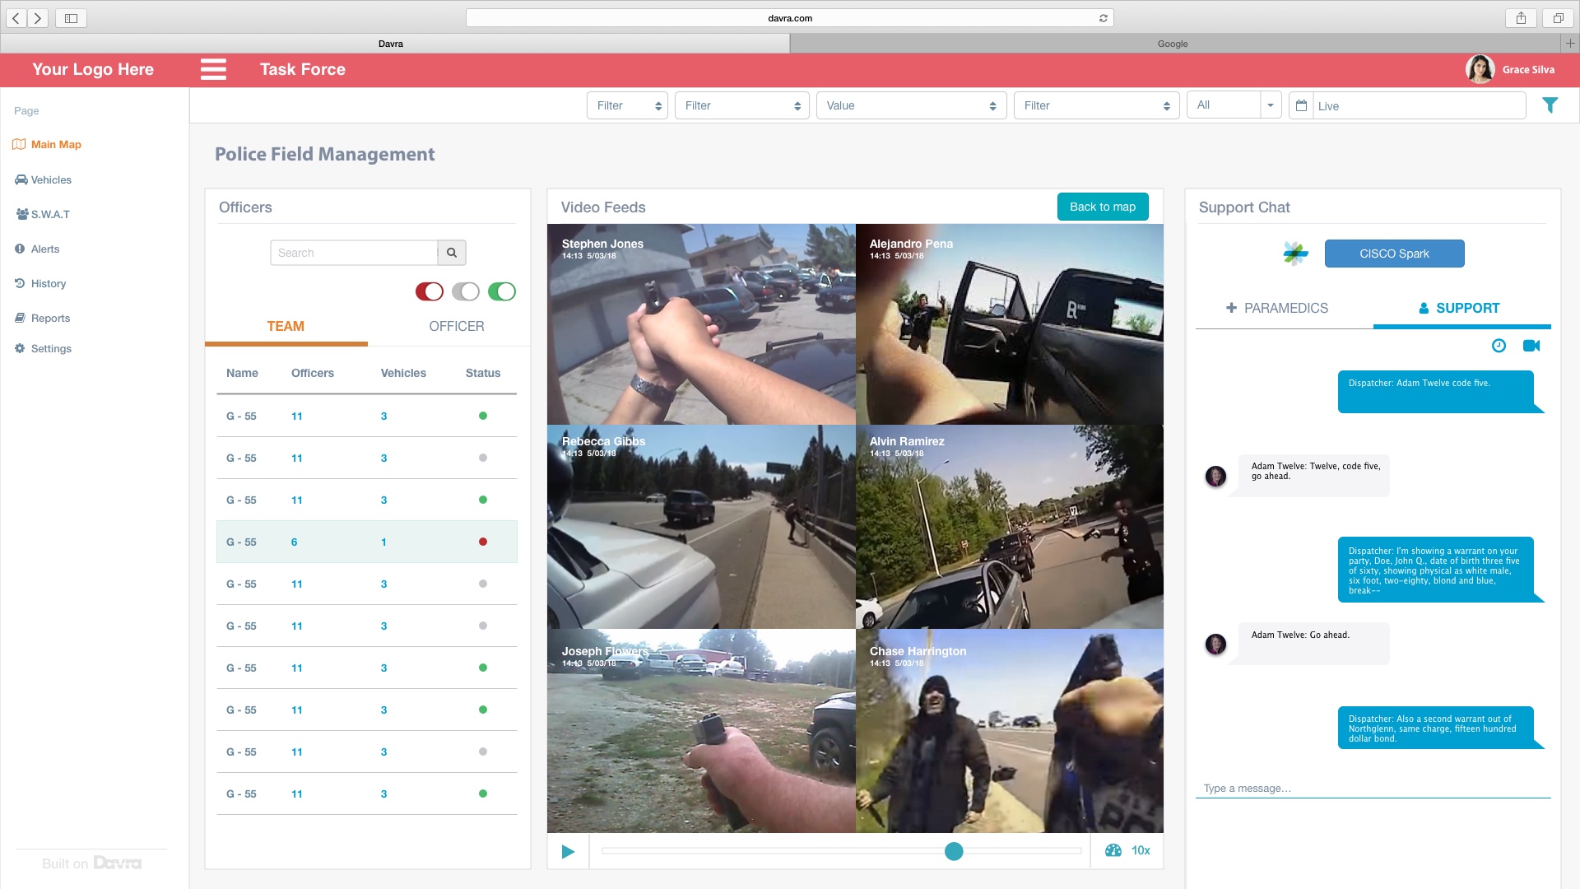Open History page in sidebar
Viewport: 1580px width, 889px height.
click(40, 283)
